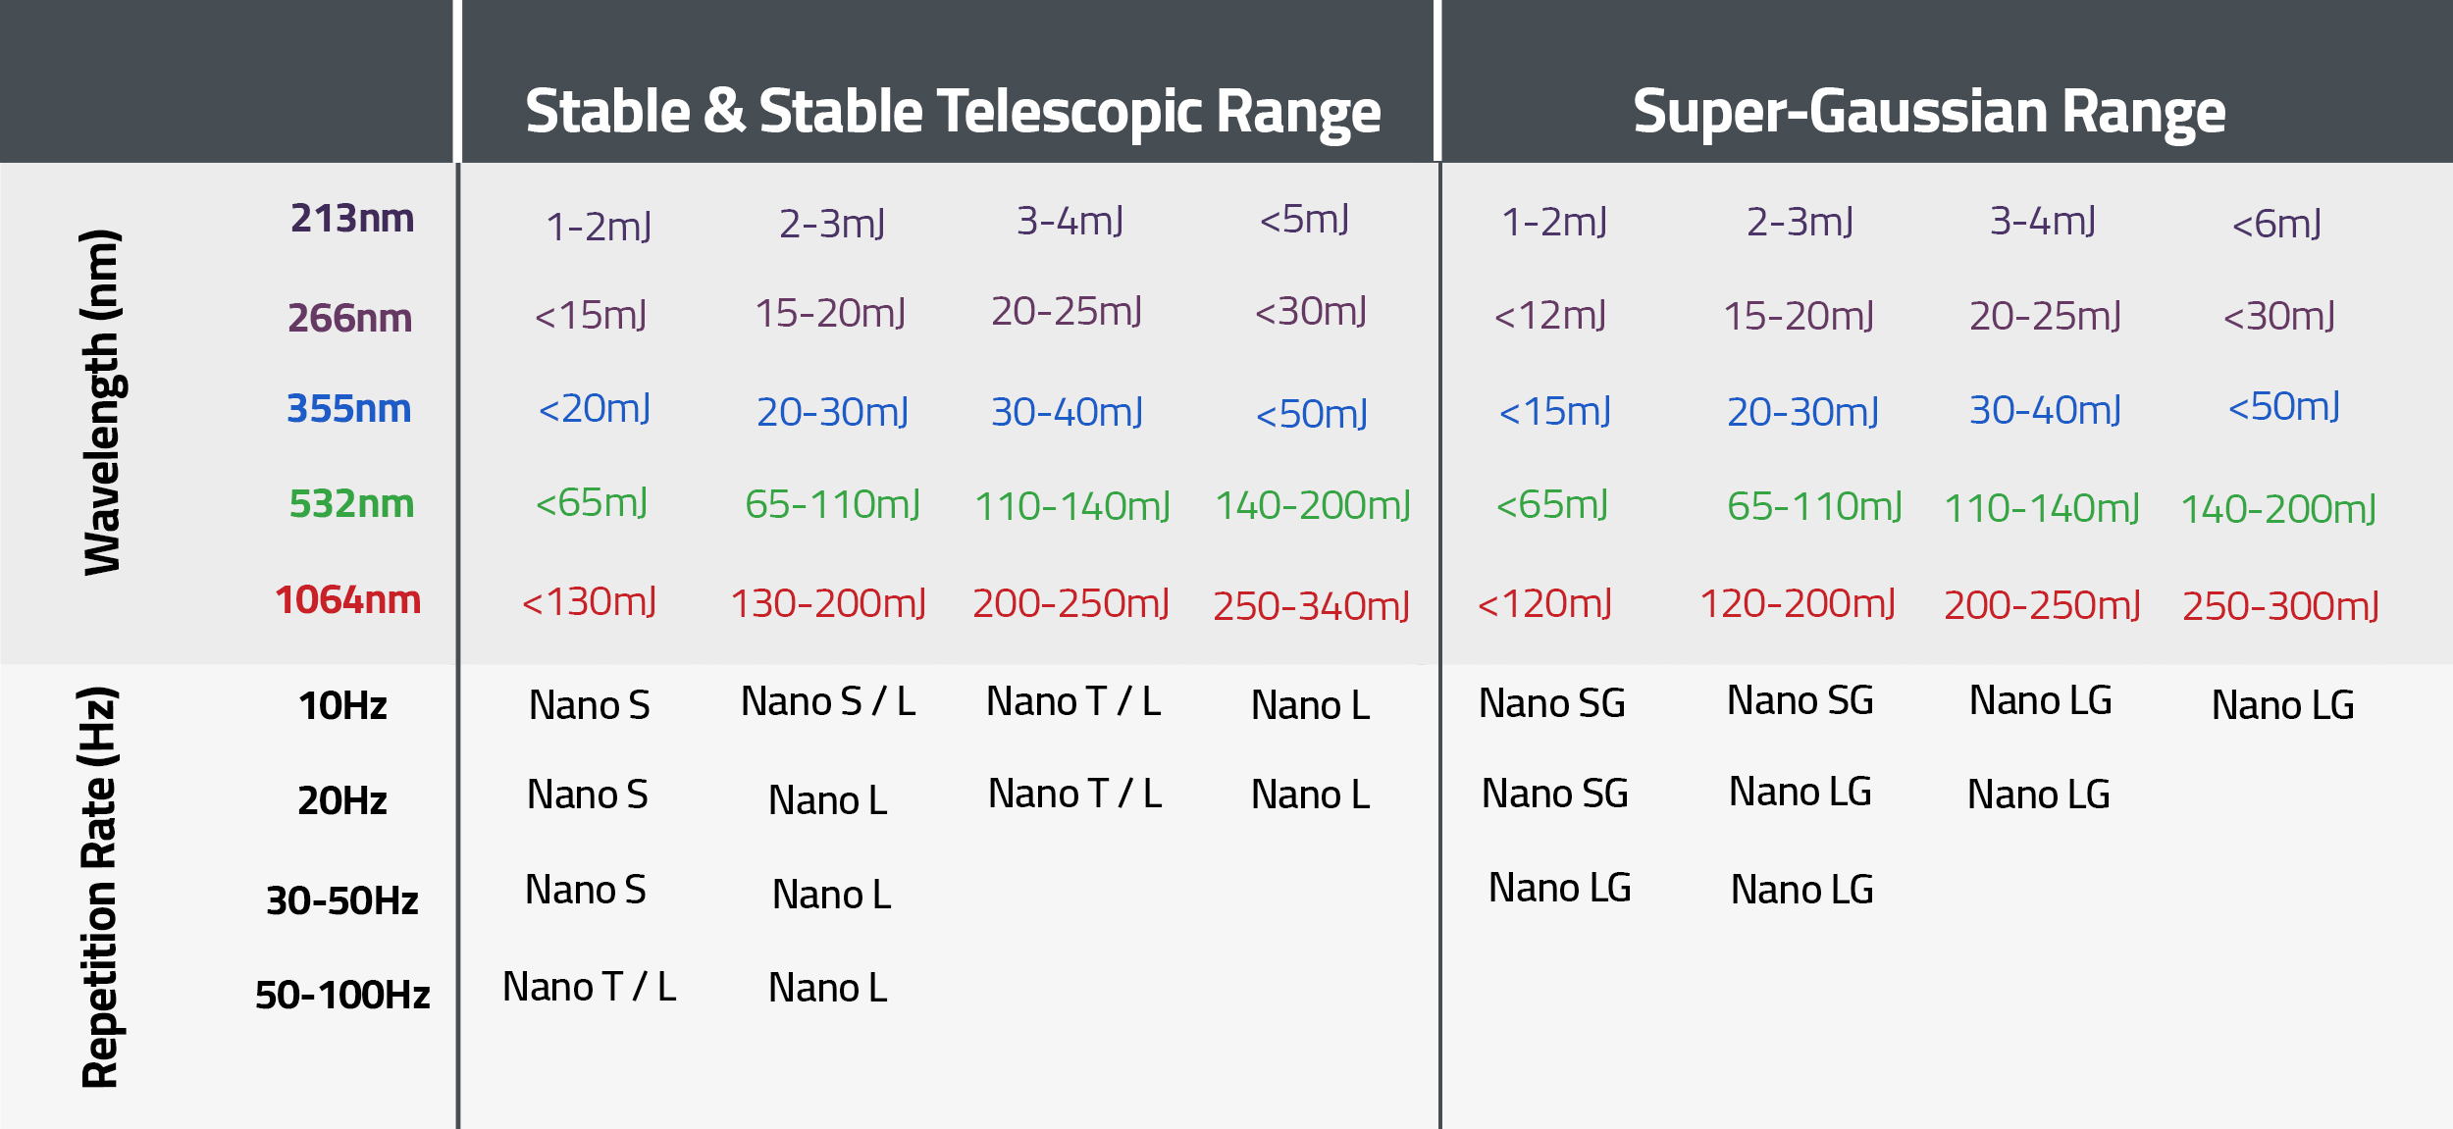Select the <6mJ energy cell
The width and height of the screenshot is (2453, 1129).
[x=2276, y=225]
